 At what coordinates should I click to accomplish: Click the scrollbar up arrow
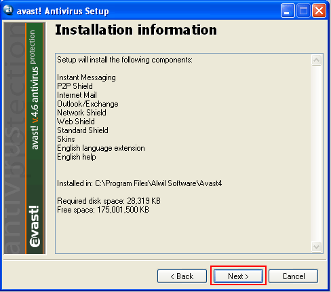pos(316,60)
